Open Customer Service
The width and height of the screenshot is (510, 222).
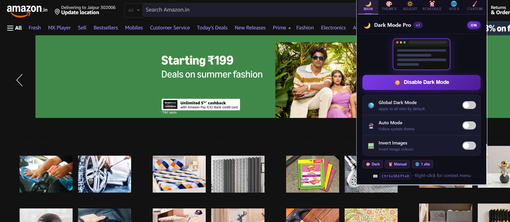pos(170,28)
